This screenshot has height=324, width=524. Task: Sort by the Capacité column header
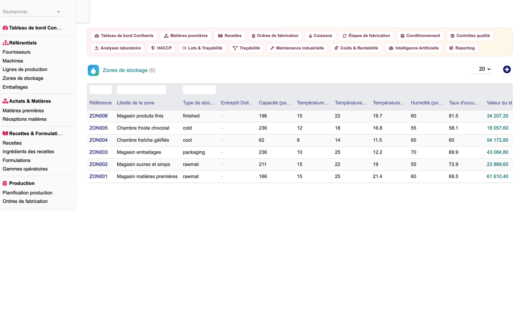[x=275, y=103]
